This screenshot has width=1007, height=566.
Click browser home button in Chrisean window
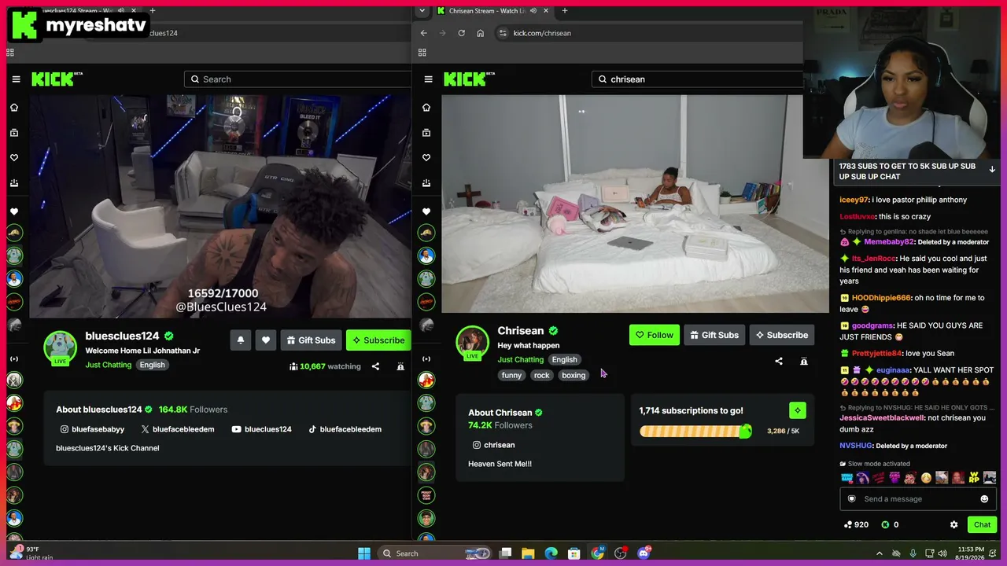[x=480, y=33]
